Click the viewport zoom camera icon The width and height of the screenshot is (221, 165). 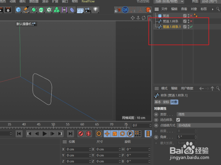(x=138, y=18)
